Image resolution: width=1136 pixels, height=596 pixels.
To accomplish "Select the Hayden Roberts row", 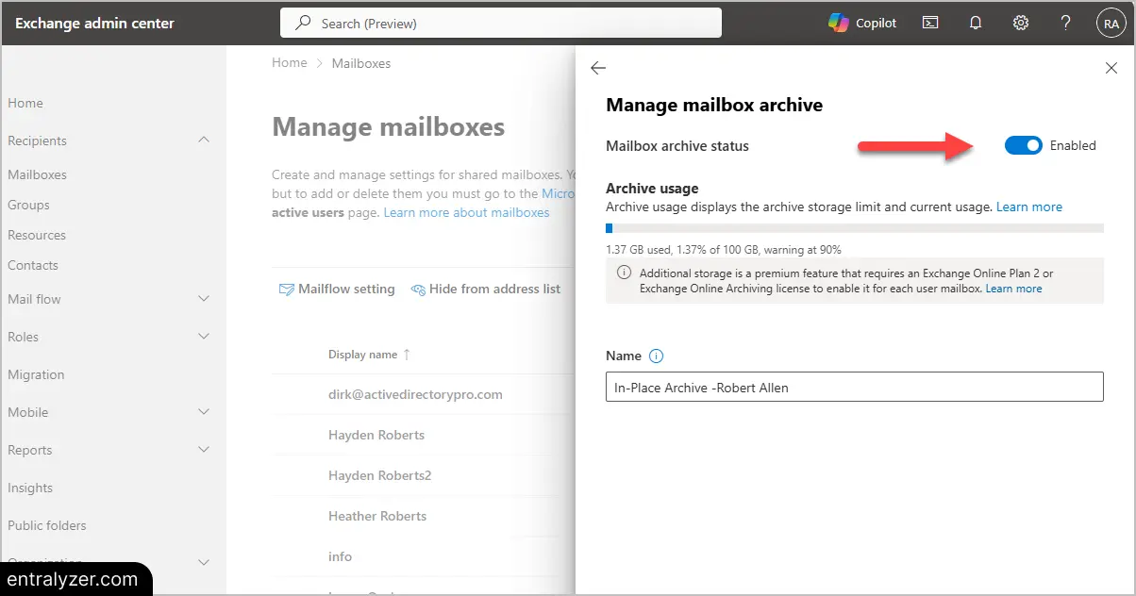I will (x=423, y=435).
